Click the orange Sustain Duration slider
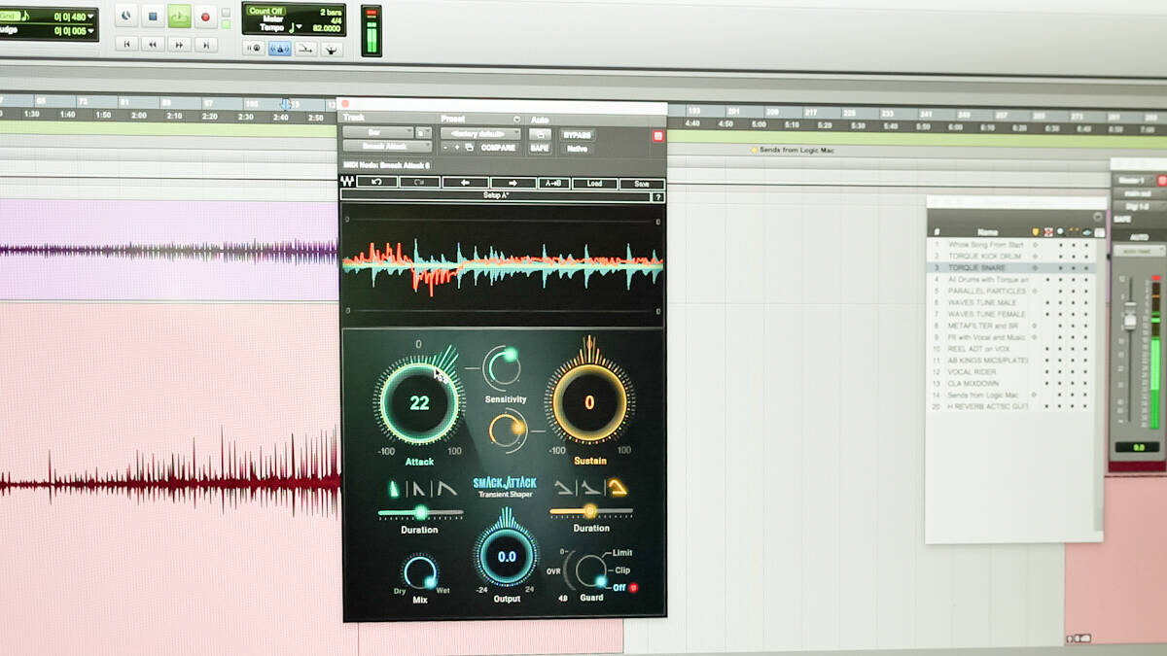The height and width of the screenshot is (656, 1167). coord(590,511)
